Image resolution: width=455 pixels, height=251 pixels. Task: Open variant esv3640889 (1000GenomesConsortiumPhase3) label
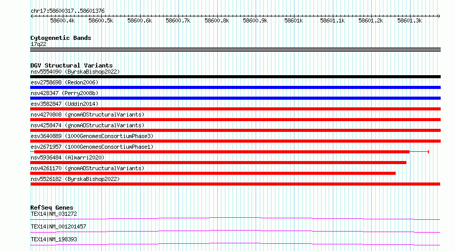click(x=92, y=136)
